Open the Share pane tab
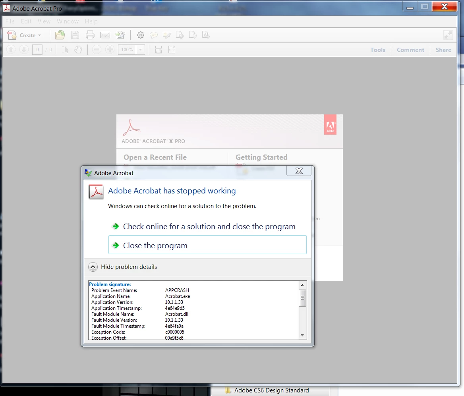Viewport: 464px width, 396px height. click(x=443, y=50)
